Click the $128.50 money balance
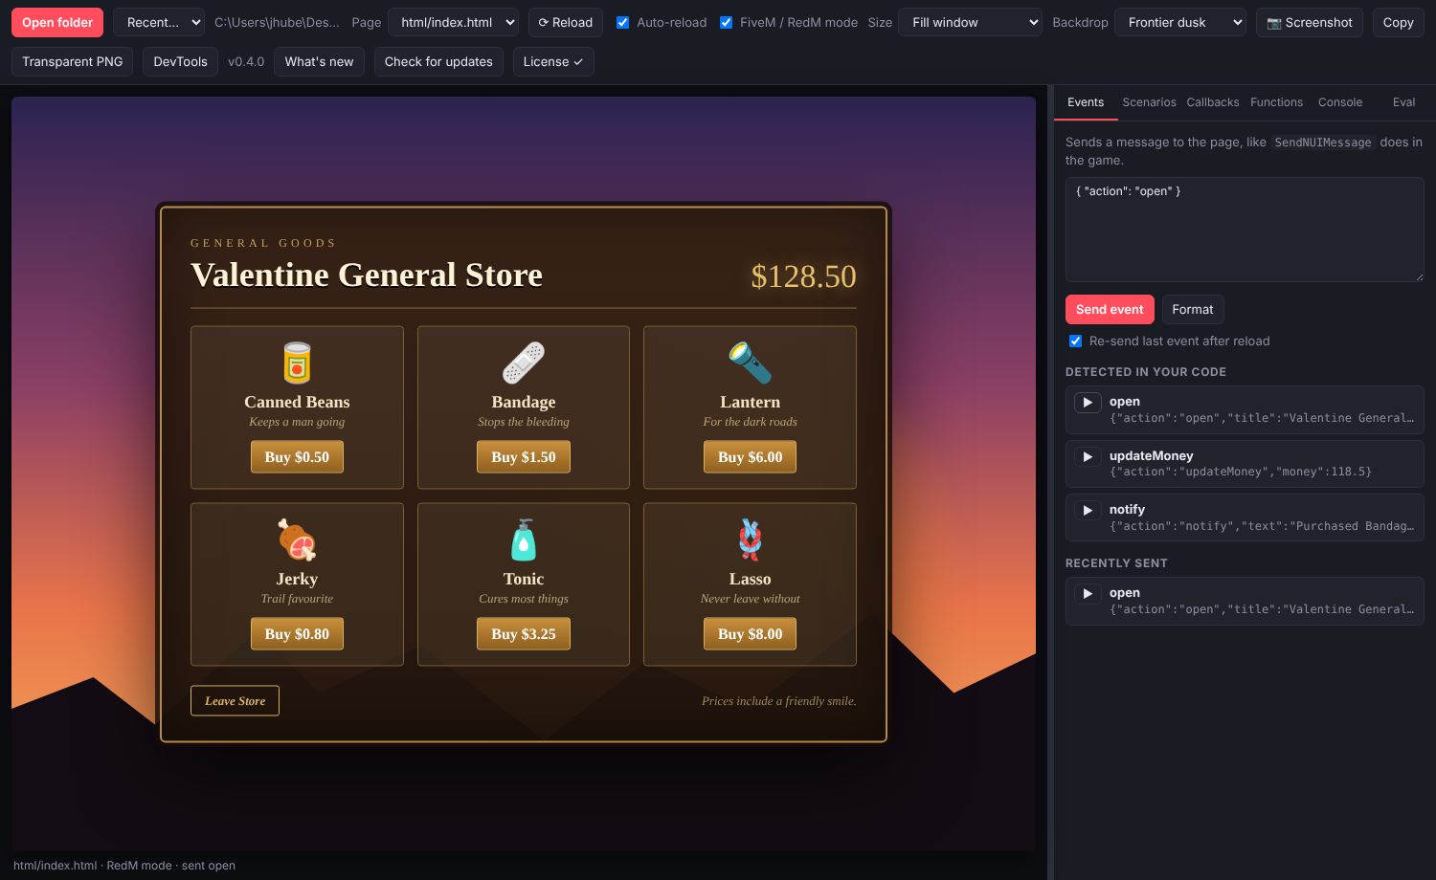 coord(803,276)
